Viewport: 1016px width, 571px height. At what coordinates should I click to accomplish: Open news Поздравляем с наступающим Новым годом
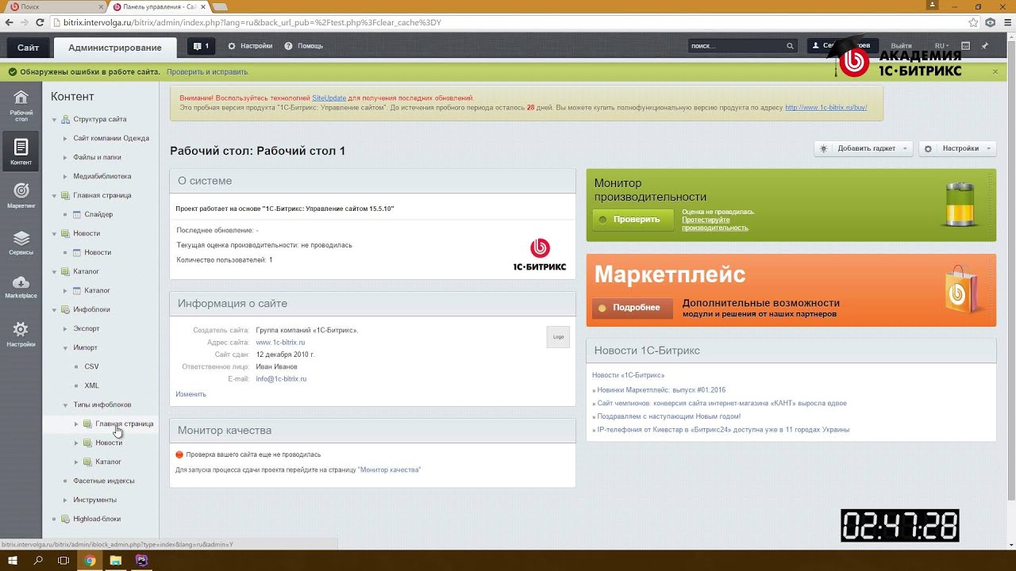coord(668,416)
